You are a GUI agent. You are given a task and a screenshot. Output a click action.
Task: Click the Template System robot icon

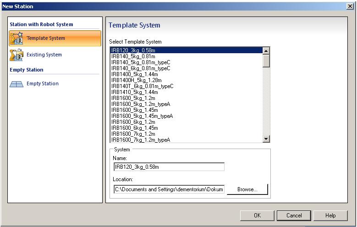[x=16, y=38]
